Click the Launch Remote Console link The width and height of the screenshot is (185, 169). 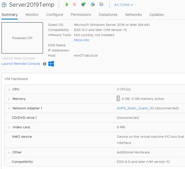point(21,64)
